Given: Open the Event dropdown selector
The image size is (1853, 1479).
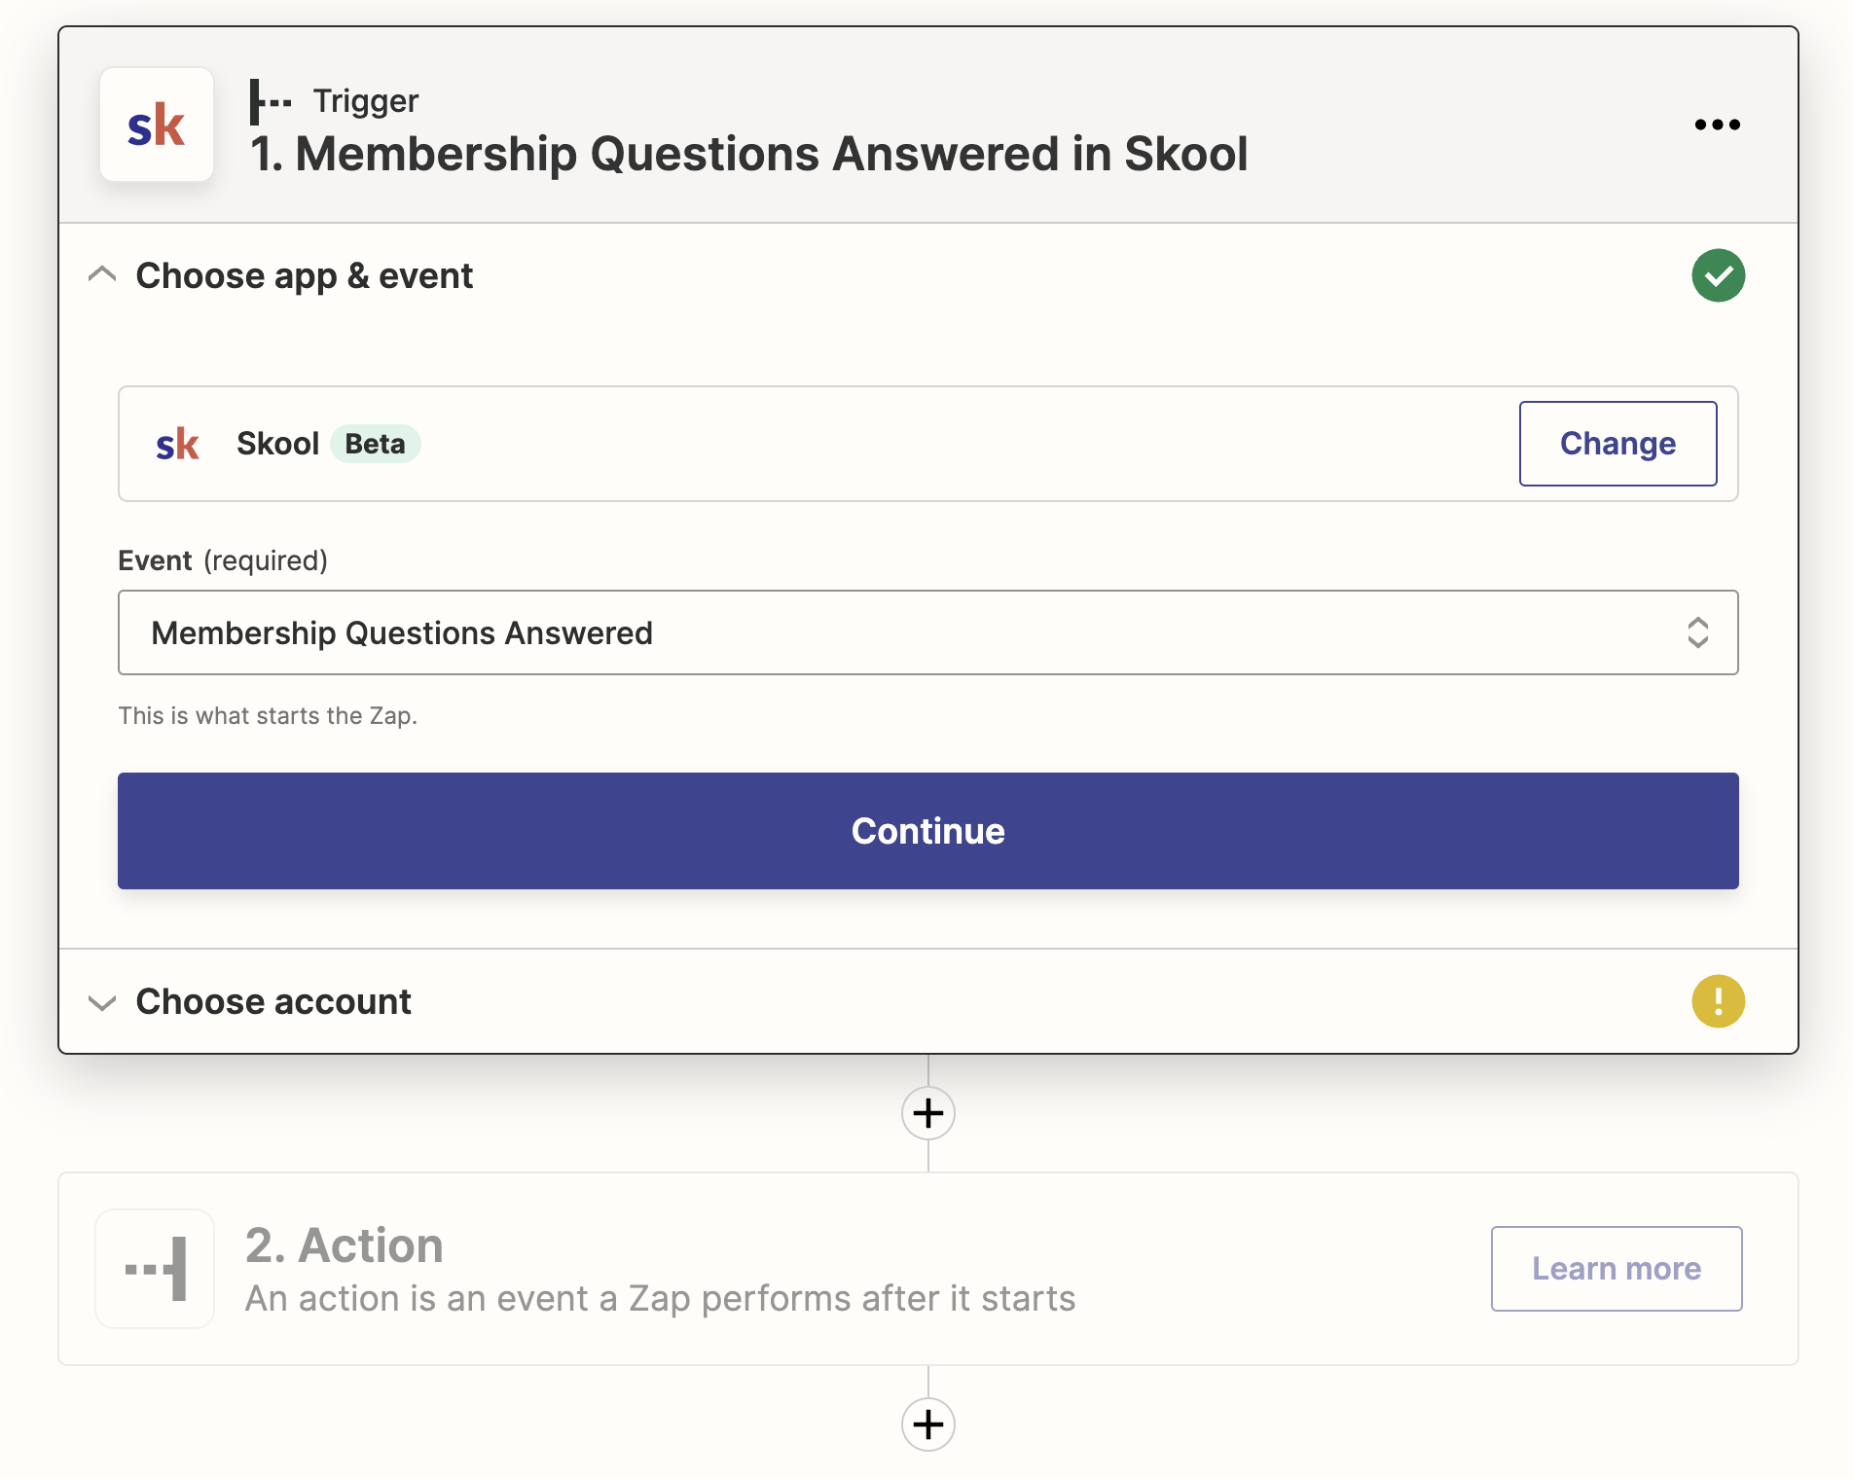Looking at the screenshot, I should 876,632.
